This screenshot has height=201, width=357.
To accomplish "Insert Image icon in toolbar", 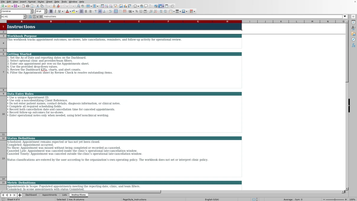I will [x=121, y=6].
